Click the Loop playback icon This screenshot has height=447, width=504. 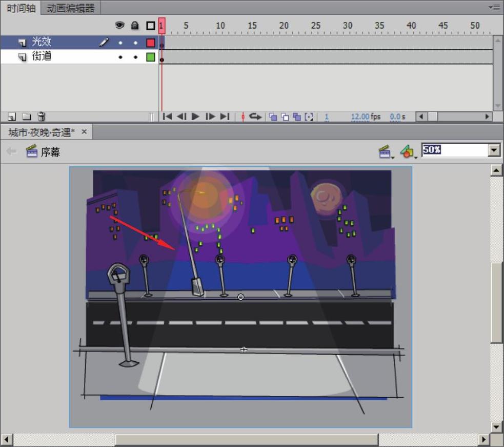(255, 117)
